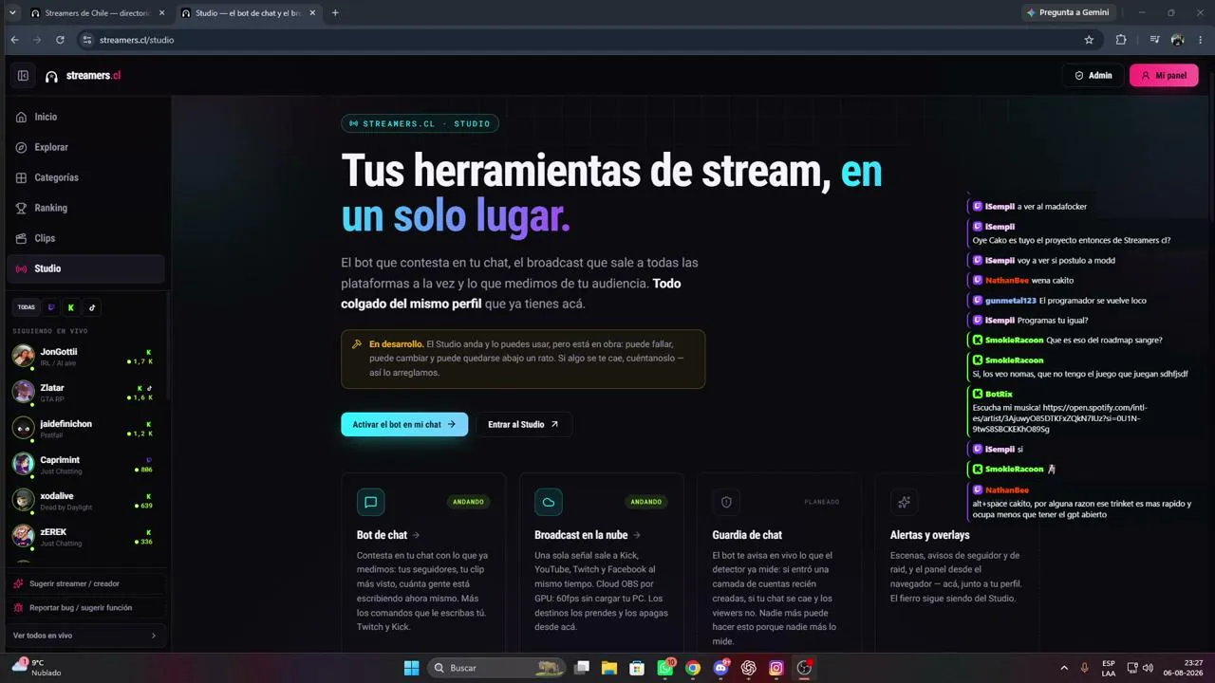Open Instagram from the taskbar
Viewport: 1215px width, 683px height.
[x=776, y=668]
